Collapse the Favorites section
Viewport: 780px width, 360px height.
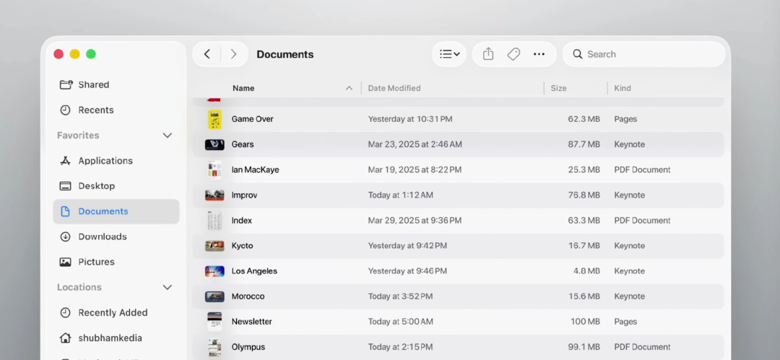tap(168, 135)
